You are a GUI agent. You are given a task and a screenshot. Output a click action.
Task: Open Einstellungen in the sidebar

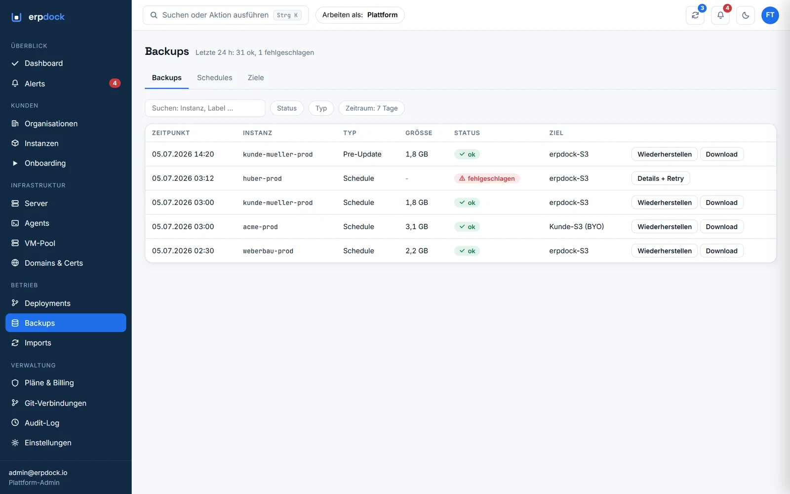[x=66, y=443]
